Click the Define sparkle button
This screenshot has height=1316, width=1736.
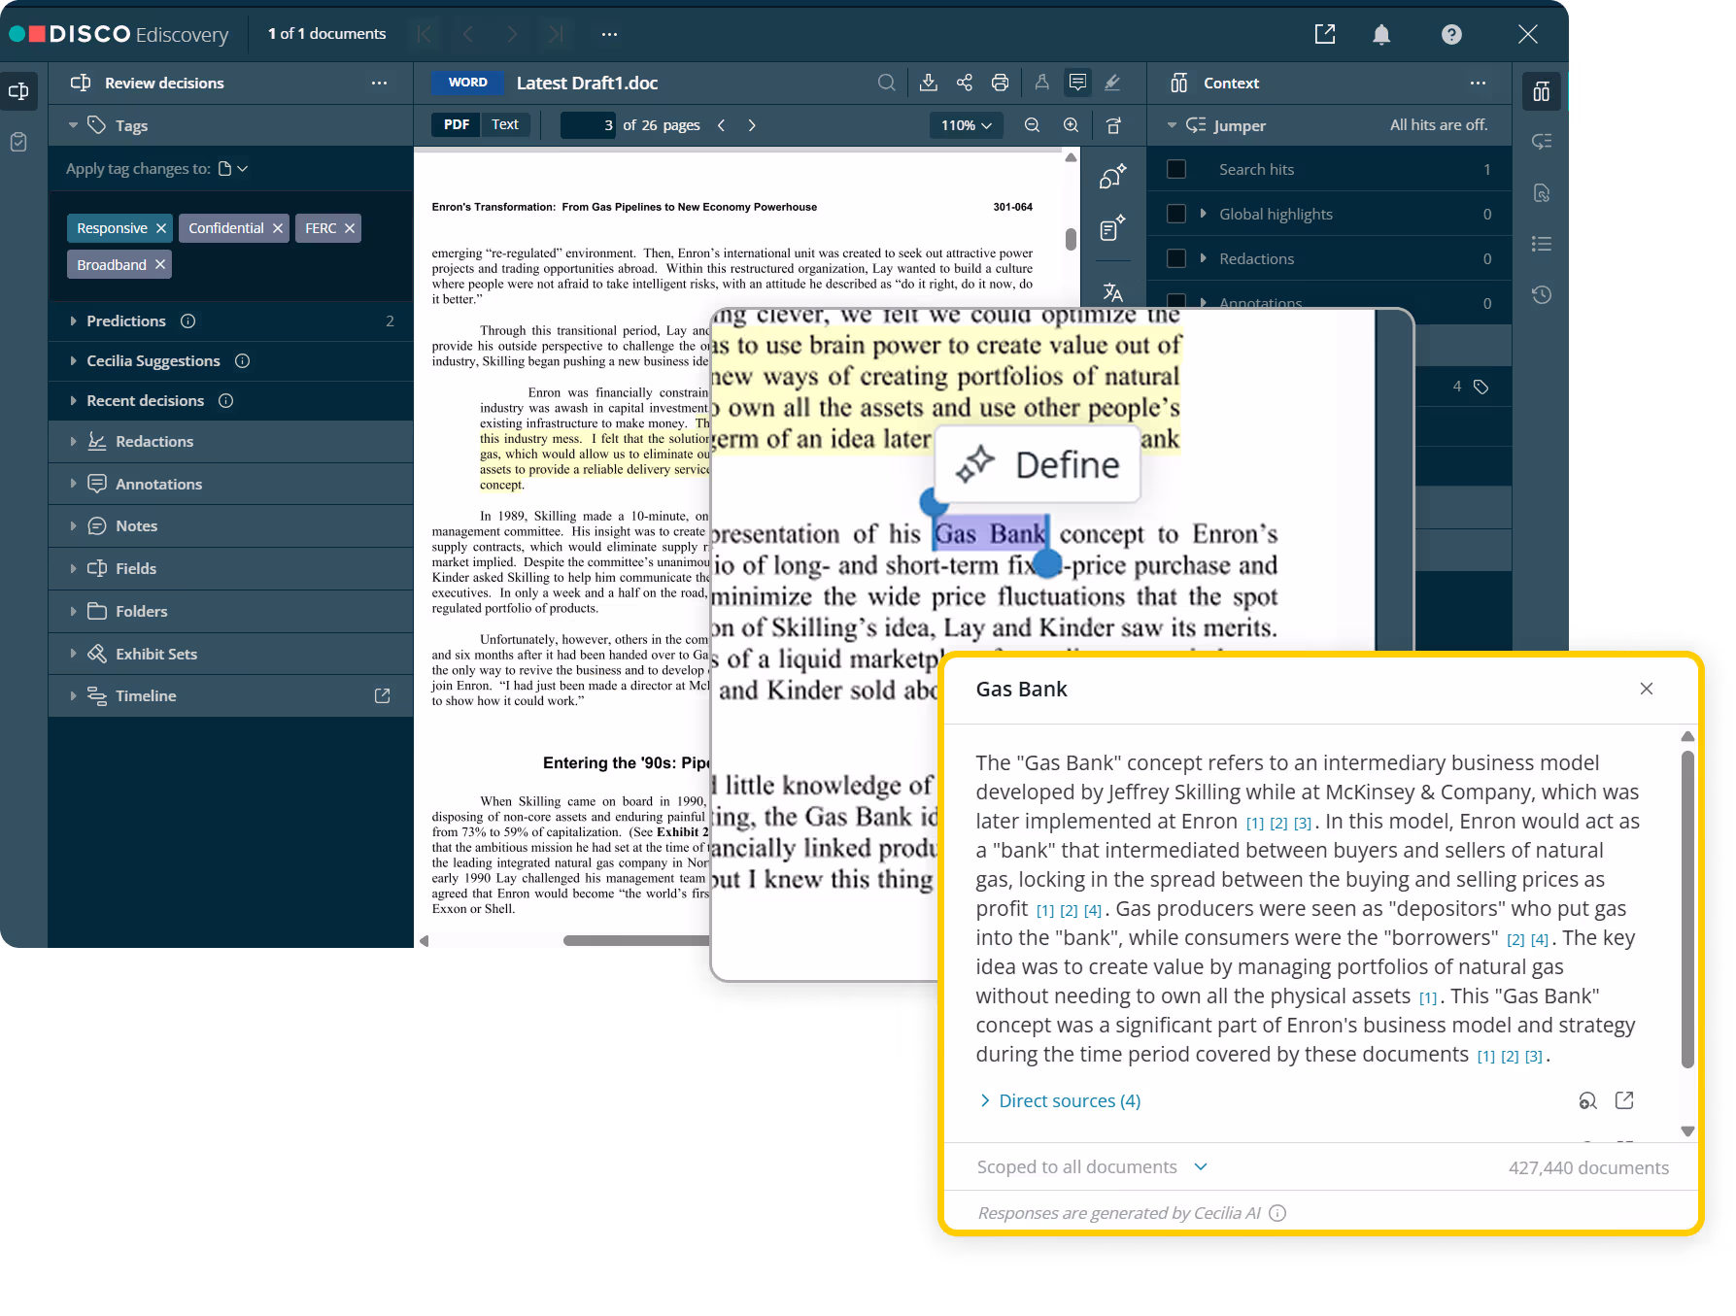1038,465
